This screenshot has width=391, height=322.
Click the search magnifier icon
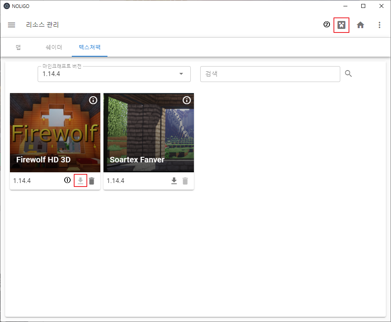pos(348,73)
